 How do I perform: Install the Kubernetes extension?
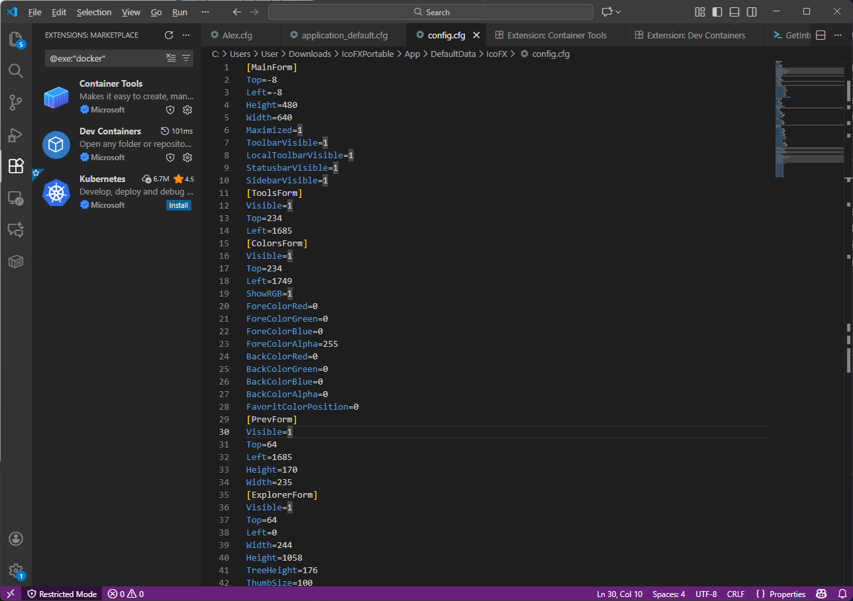point(178,205)
